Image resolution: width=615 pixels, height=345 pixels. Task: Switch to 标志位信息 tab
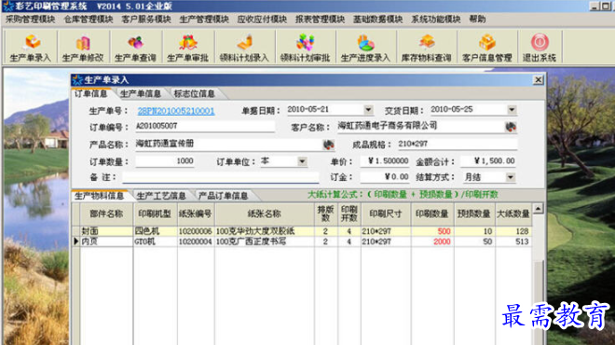[x=194, y=94]
